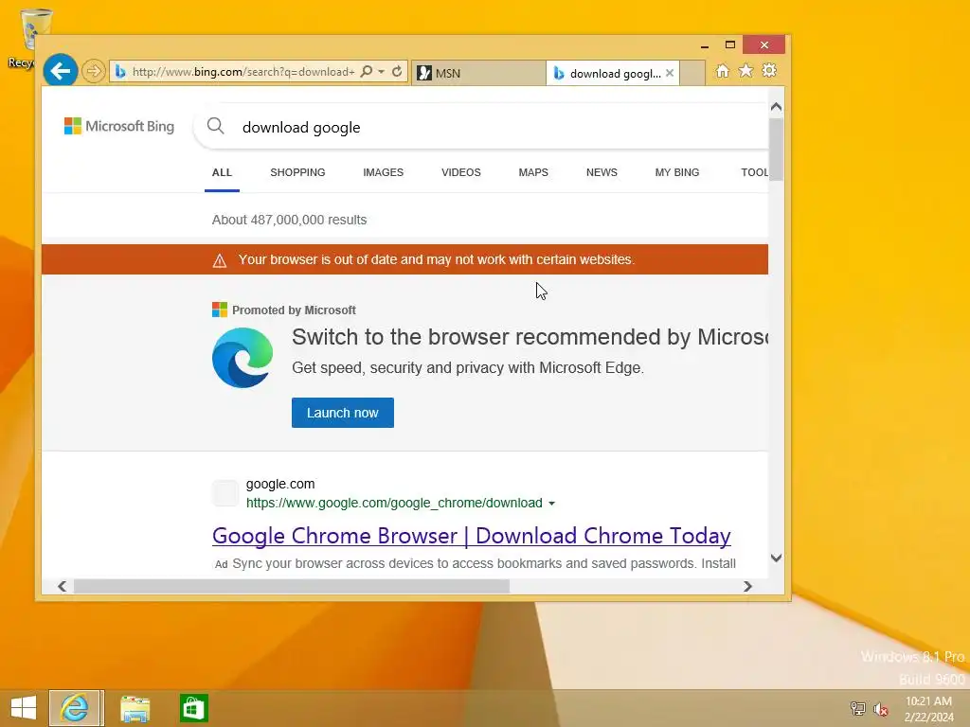Click the About 487,000,000 results text
970x727 pixels.
point(289,220)
